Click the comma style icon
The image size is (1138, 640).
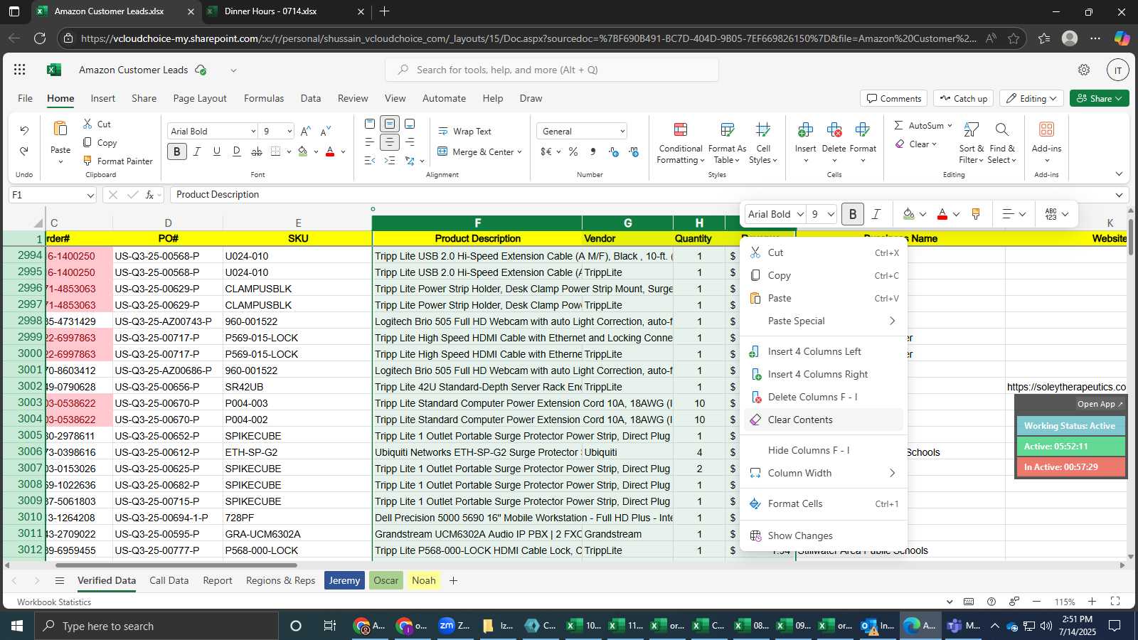click(x=593, y=151)
